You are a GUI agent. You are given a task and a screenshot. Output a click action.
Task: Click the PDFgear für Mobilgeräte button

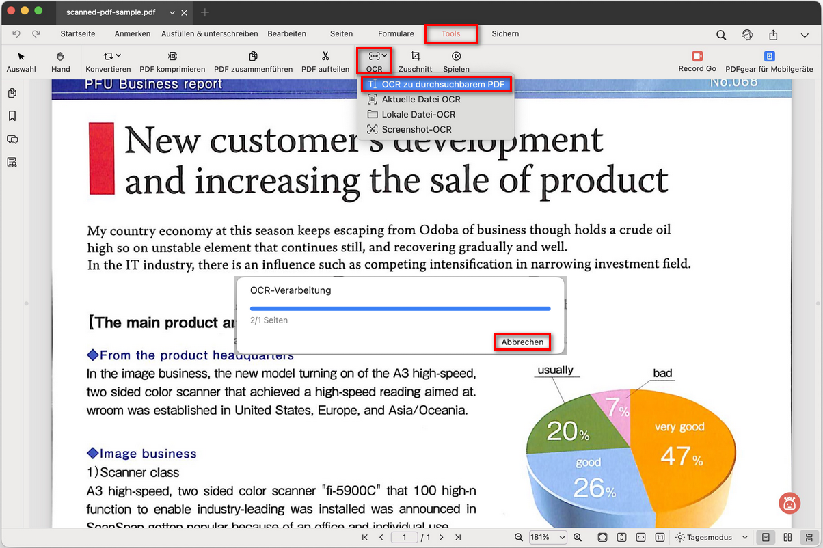pos(769,61)
